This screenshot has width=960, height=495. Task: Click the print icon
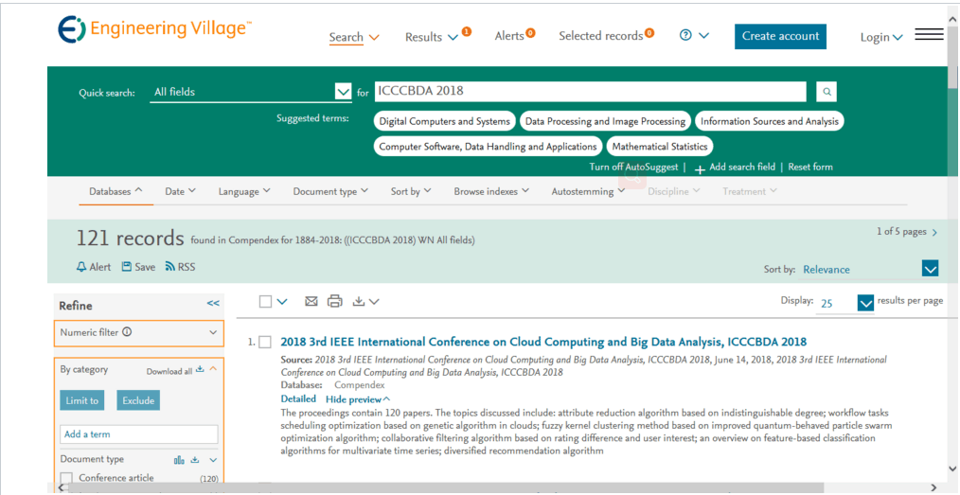pyautogui.click(x=334, y=301)
